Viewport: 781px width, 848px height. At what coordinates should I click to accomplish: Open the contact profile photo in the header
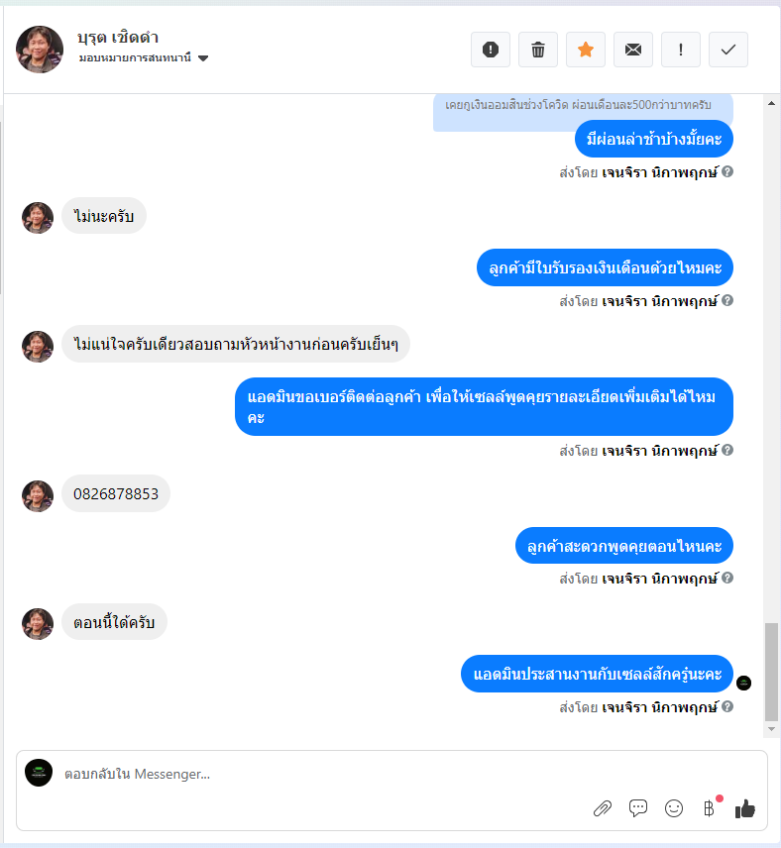[40, 50]
